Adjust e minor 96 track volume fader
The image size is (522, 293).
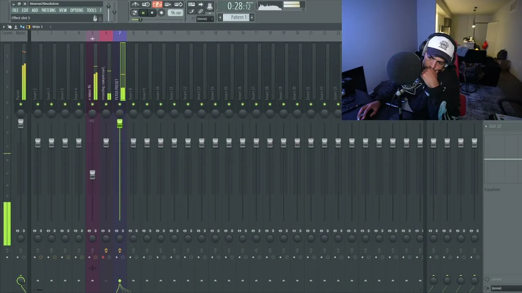click(92, 175)
